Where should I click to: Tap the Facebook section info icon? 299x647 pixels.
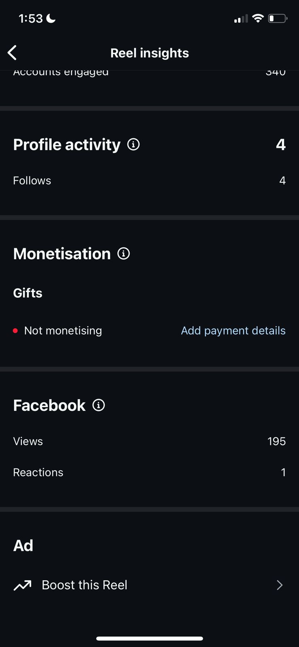click(x=99, y=405)
